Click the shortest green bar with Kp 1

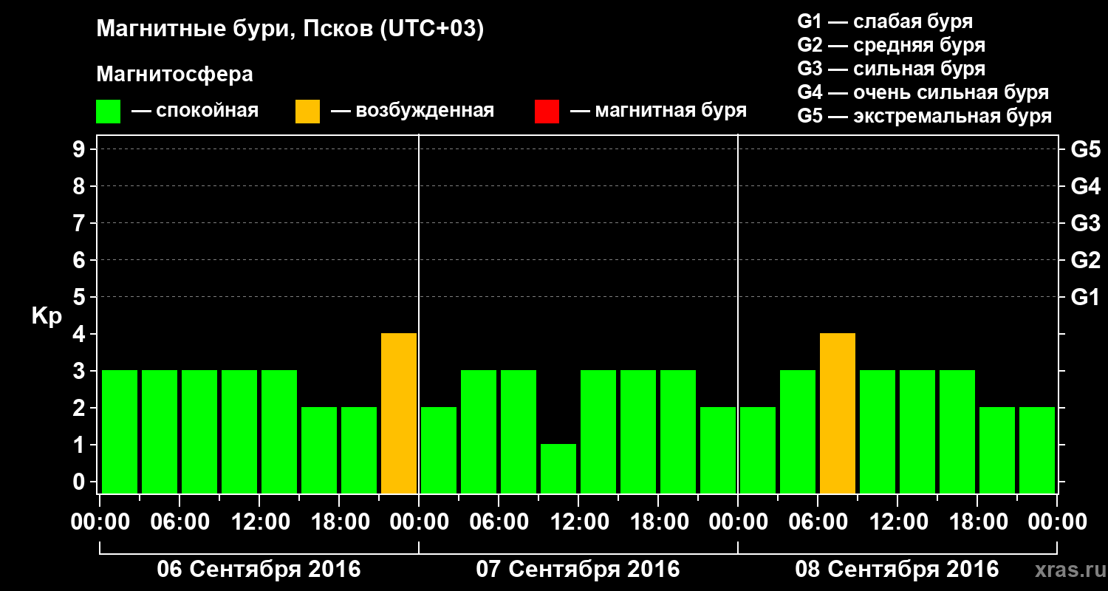pyautogui.click(x=558, y=468)
